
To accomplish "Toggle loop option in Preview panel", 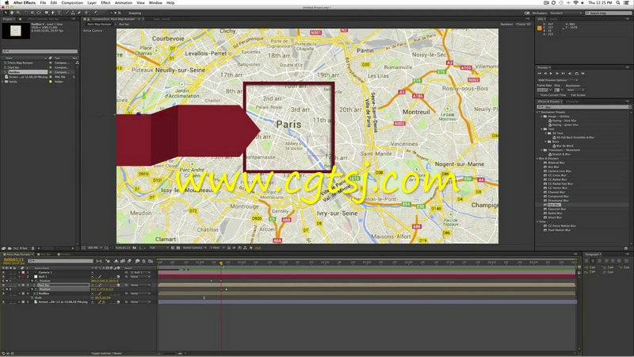I will (x=577, y=73).
